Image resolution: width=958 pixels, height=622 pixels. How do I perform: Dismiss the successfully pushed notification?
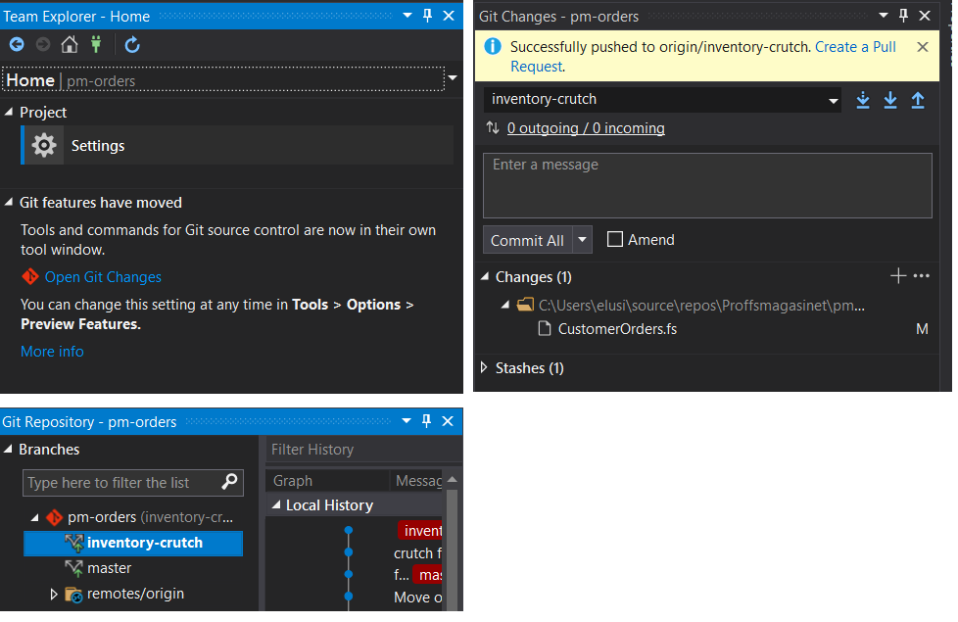click(x=923, y=47)
